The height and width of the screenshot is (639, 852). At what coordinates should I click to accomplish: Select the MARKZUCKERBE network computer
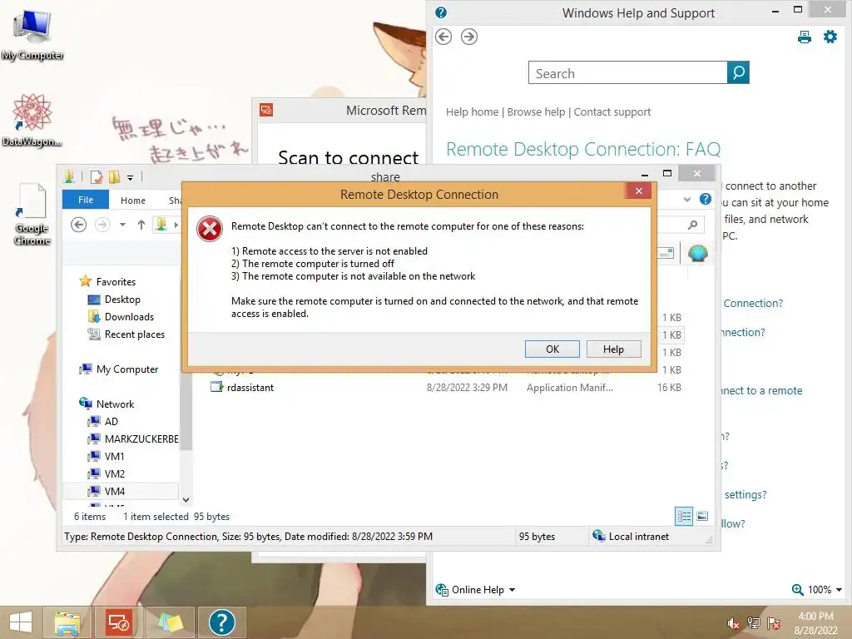[x=133, y=438]
